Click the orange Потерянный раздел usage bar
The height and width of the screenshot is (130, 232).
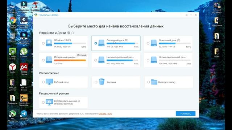point(70,60)
